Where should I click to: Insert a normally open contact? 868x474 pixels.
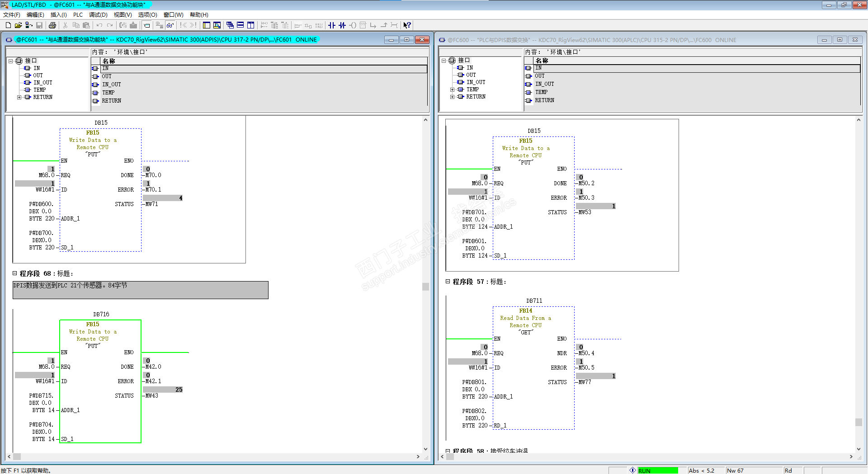pyautogui.click(x=332, y=25)
